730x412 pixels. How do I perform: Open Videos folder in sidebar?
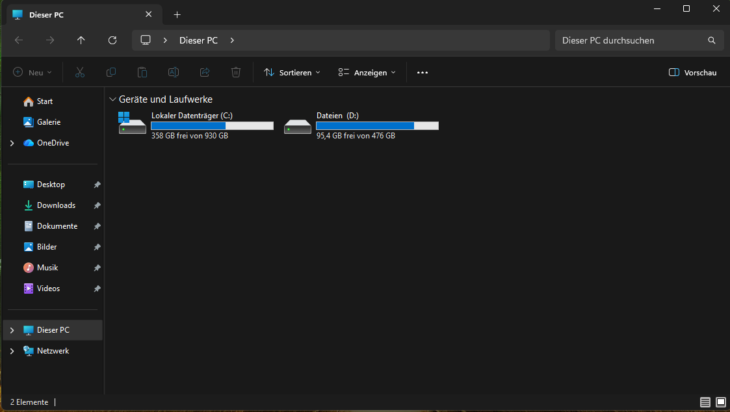click(x=48, y=289)
